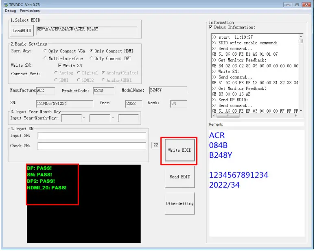Click the EDID file path field
The height and width of the screenshot is (251, 315).
[x=87, y=31]
